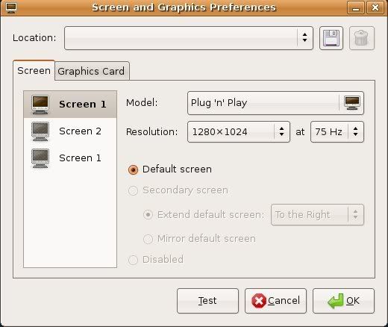Click the monitor icon in the Model field
The height and width of the screenshot is (327, 388).
tap(352, 103)
